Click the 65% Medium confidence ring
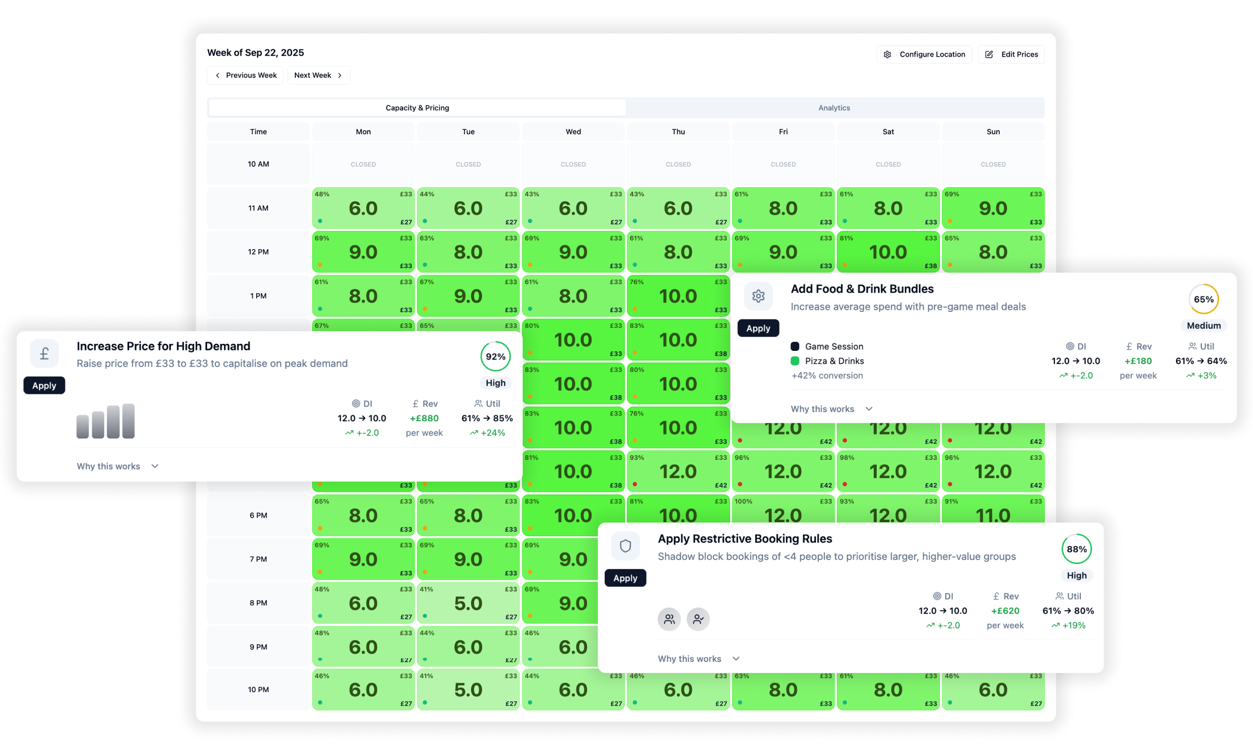 click(1203, 299)
